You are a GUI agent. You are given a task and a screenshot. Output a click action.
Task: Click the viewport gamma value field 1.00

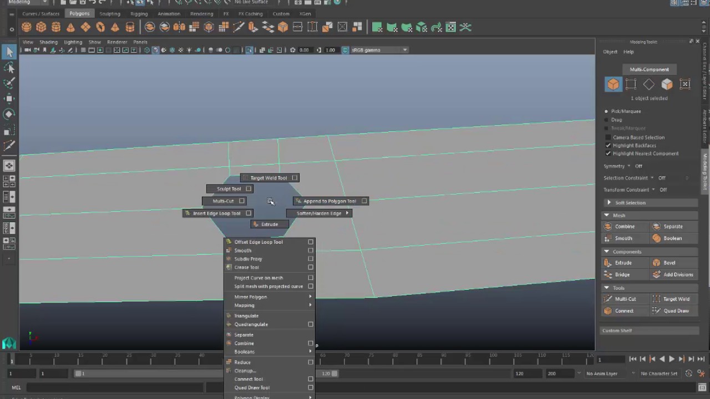[x=331, y=50]
